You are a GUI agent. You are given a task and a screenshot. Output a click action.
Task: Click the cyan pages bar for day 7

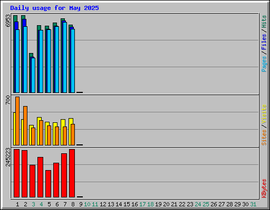pos(65,57)
